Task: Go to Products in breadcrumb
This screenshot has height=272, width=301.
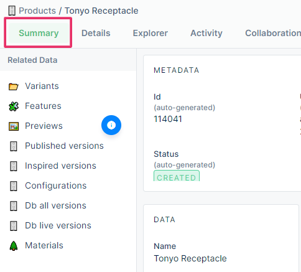Action: pos(37,11)
